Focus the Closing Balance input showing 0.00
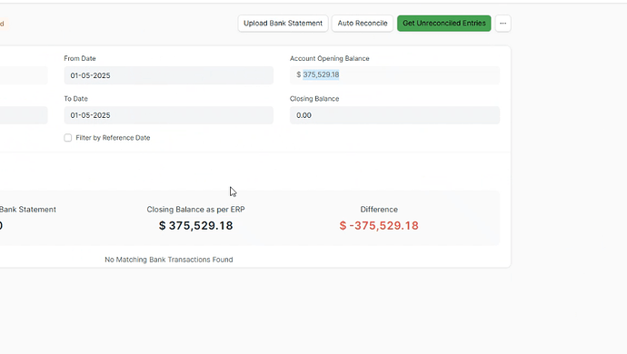 click(x=394, y=115)
